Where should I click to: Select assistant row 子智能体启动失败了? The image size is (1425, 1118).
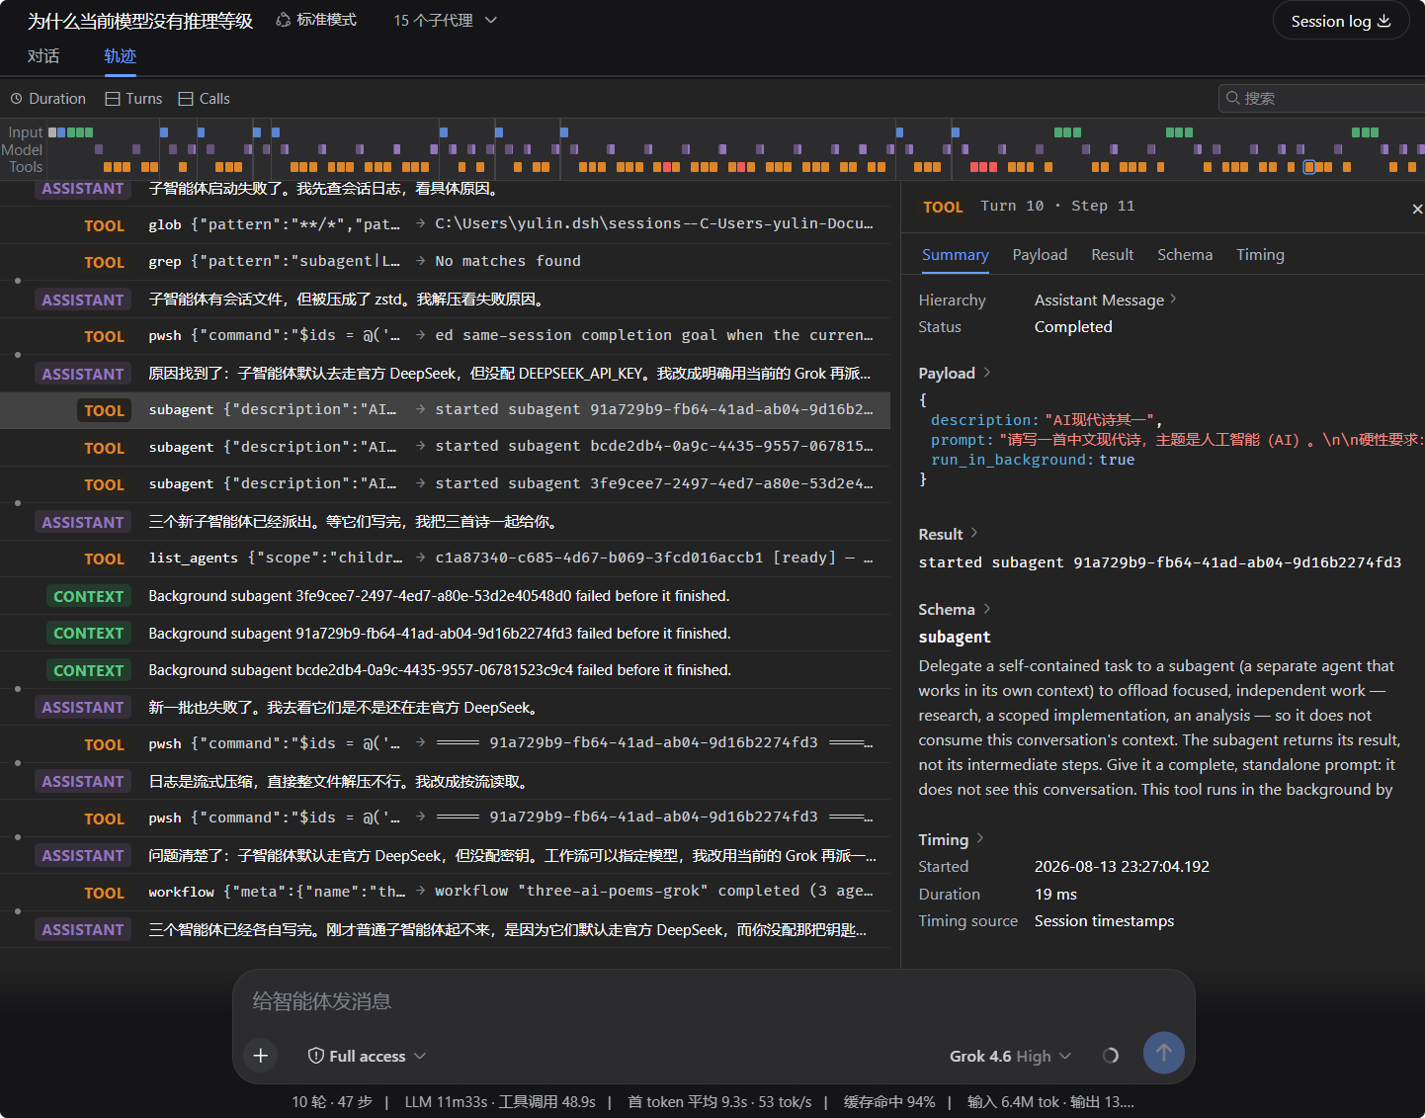445,189
